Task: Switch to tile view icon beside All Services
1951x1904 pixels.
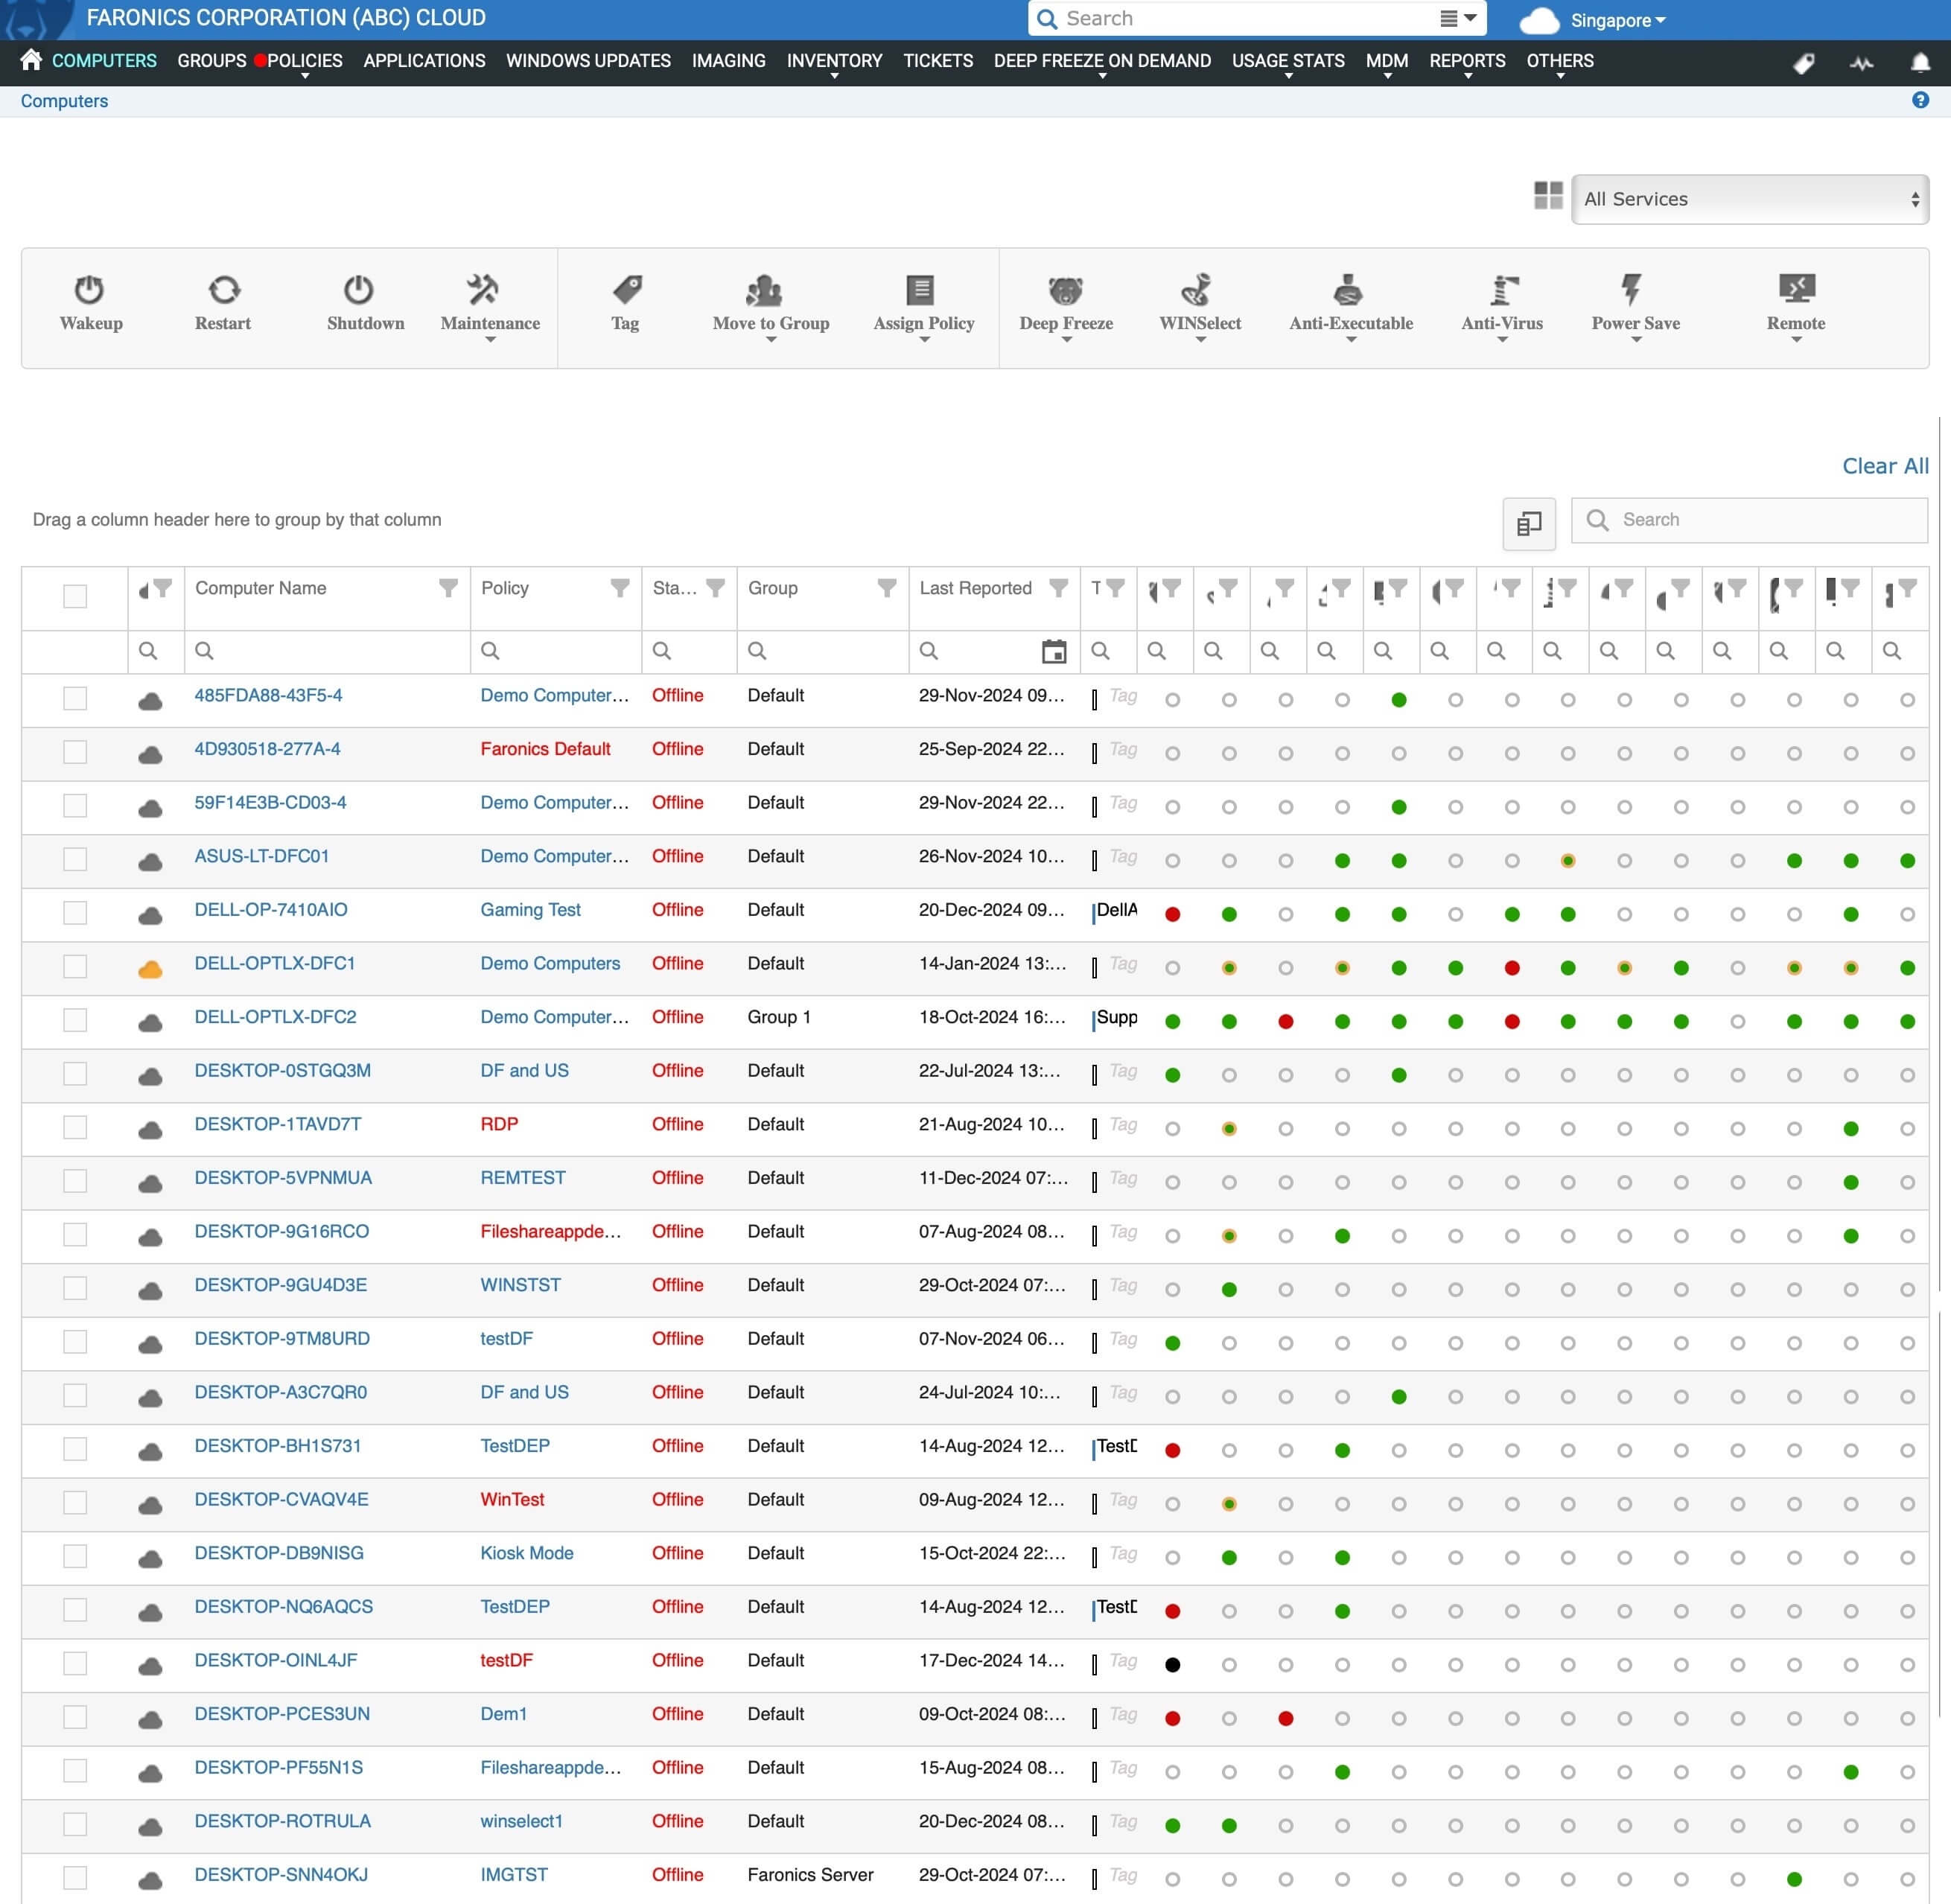Action: (1548, 196)
